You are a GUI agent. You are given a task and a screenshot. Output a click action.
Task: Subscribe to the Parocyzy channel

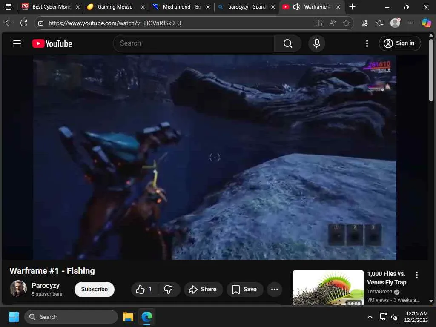[x=94, y=290]
